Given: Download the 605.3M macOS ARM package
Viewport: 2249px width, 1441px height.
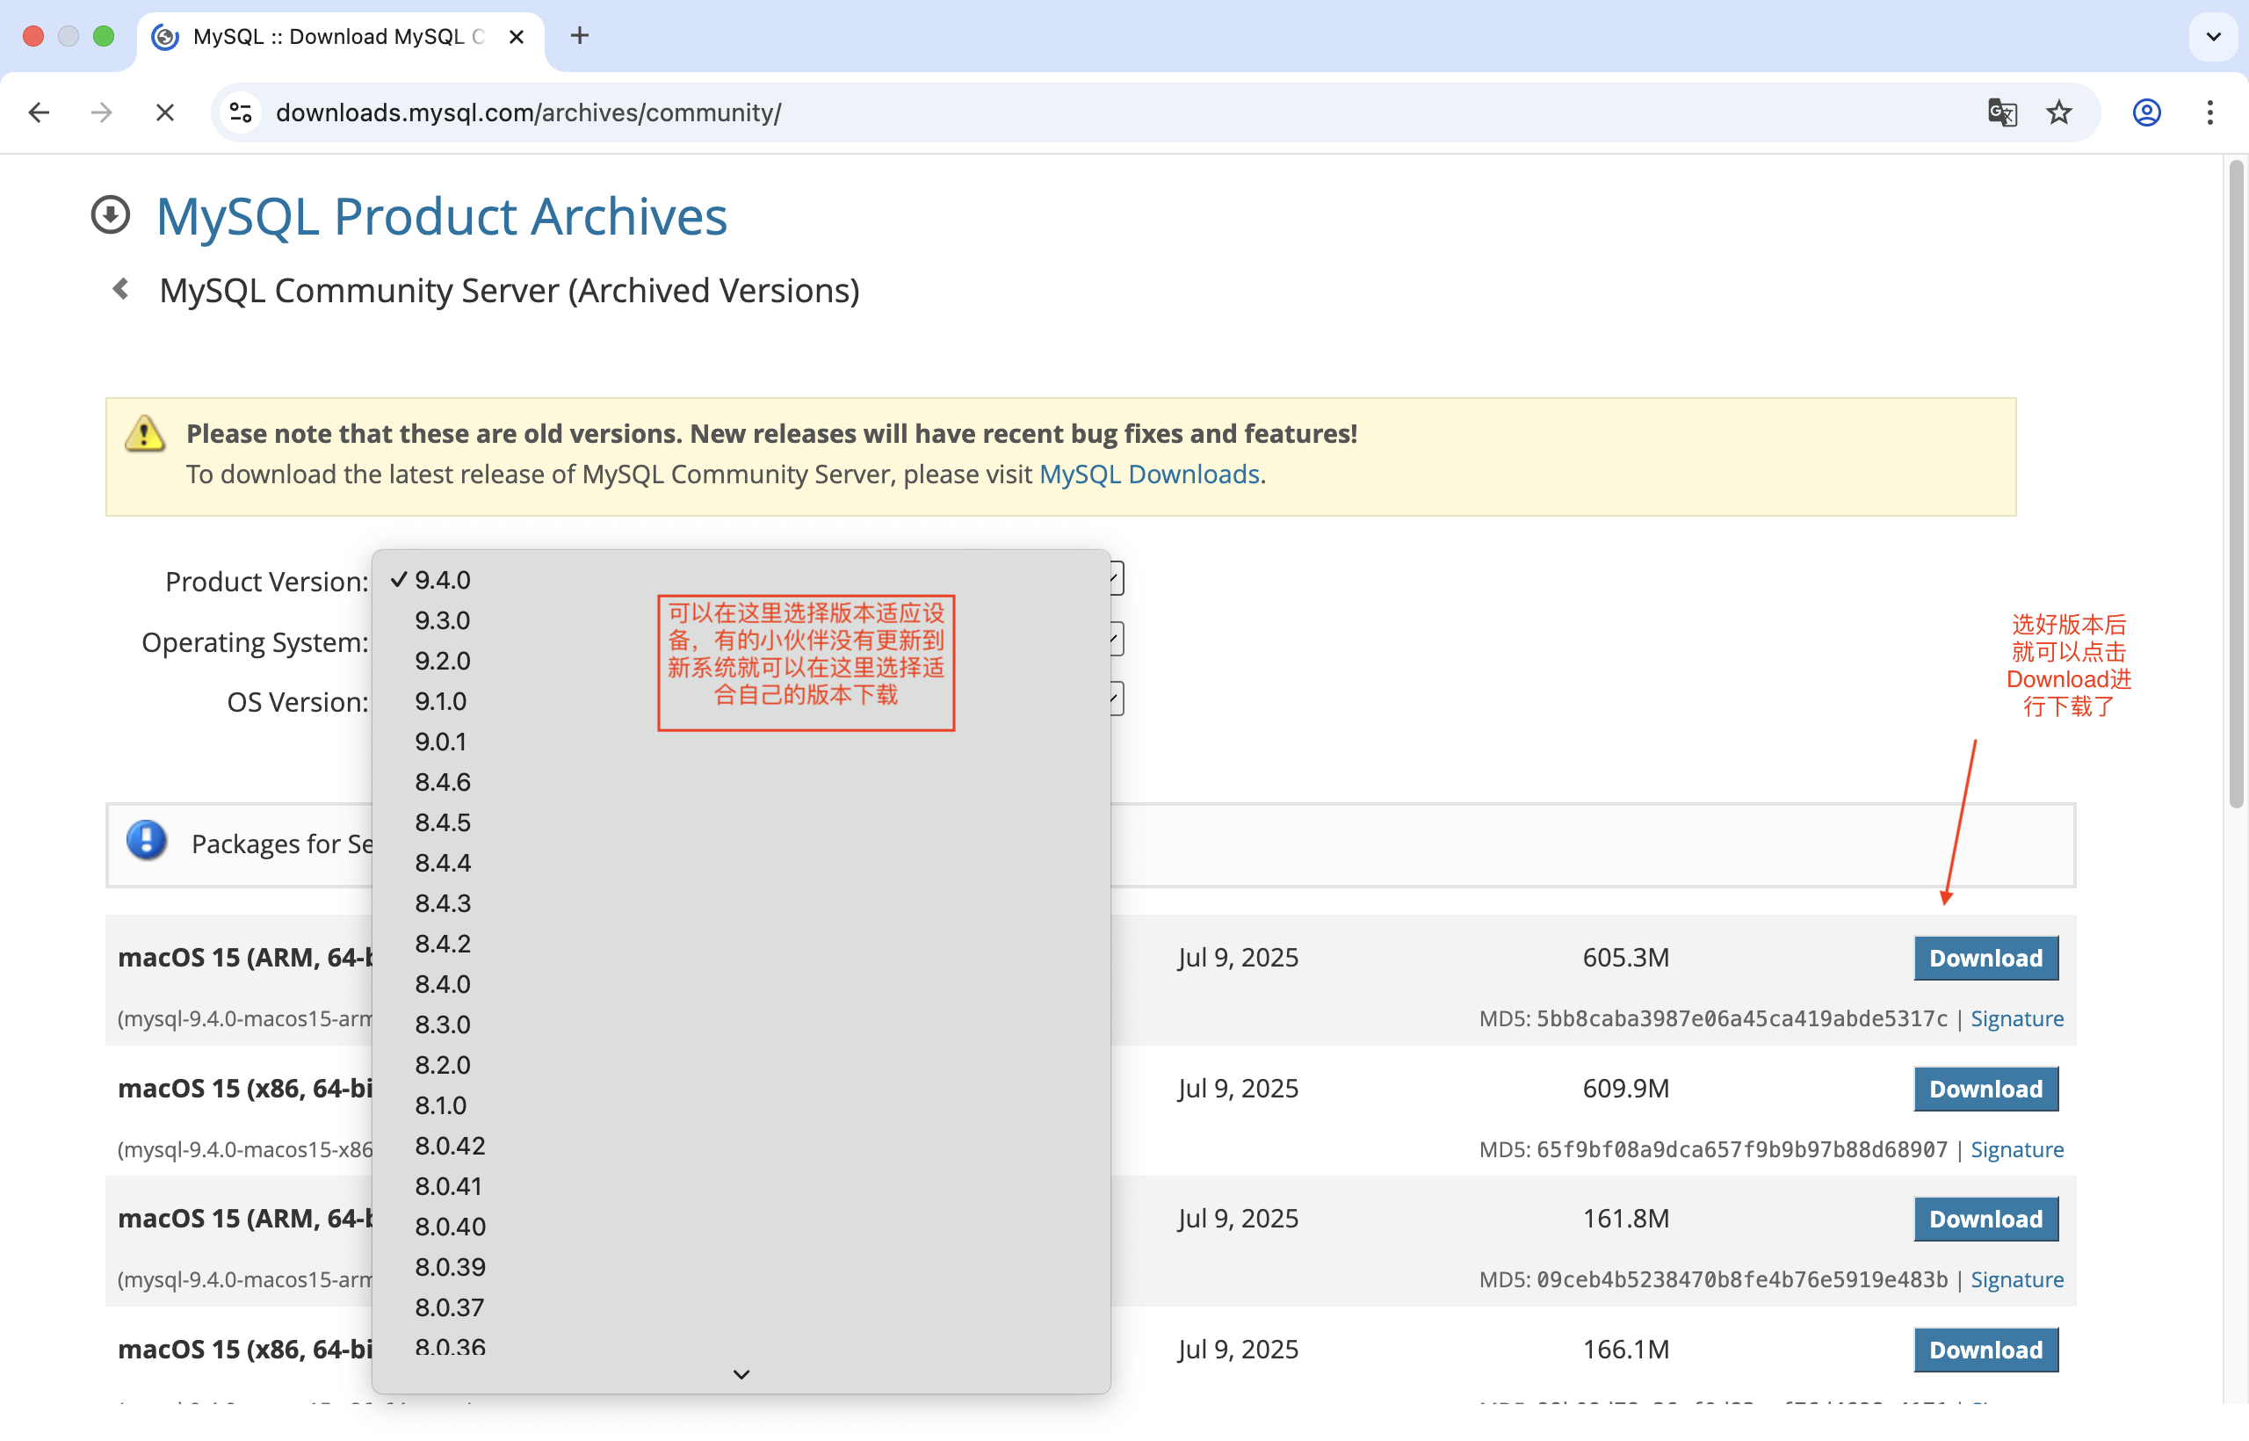Looking at the screenshot, I should (x=1985, y=958).
